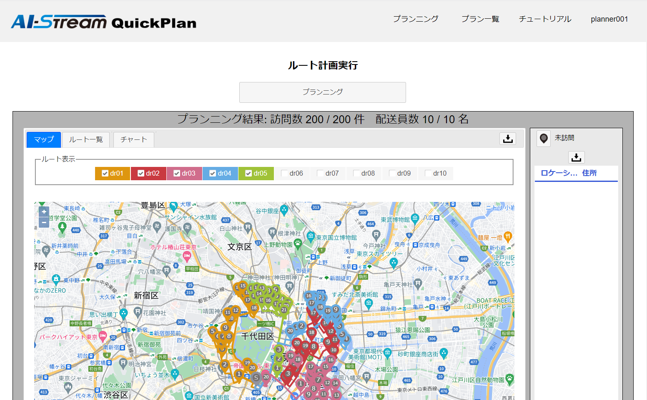Click the Ueno Zoo map marker
647x400 pixels.
298,243
